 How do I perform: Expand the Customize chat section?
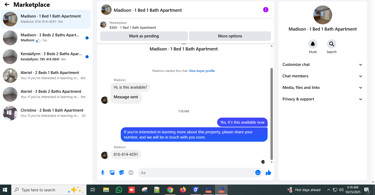click(322, 65)
